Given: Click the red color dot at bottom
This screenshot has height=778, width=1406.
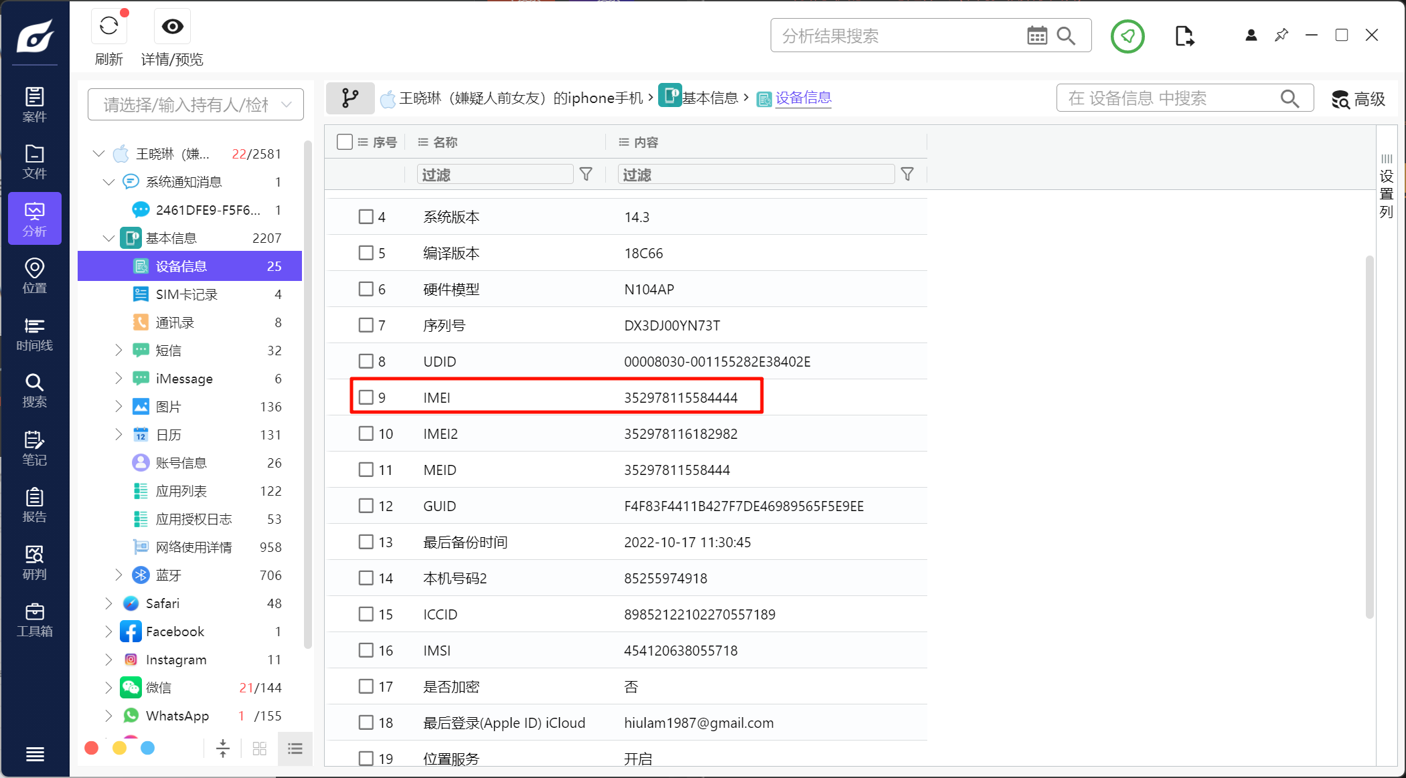Looking at the screenshot, I should (x=92, y=748).
